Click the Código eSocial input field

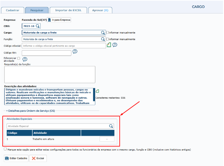tap(64, 46)
